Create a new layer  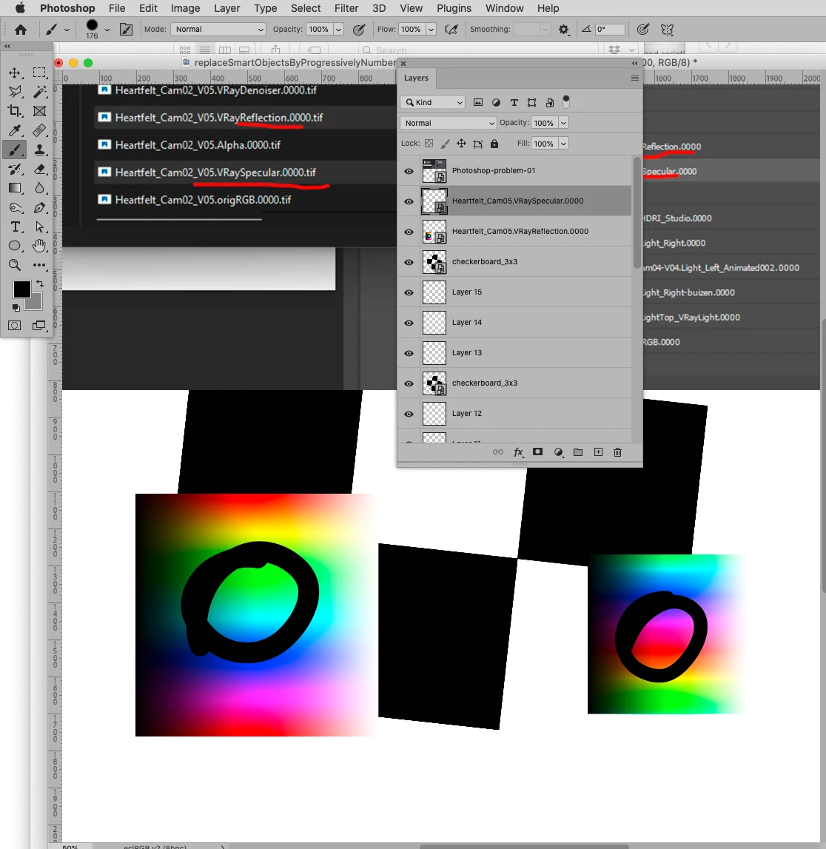pyautogui.click(x=598, y=452)
